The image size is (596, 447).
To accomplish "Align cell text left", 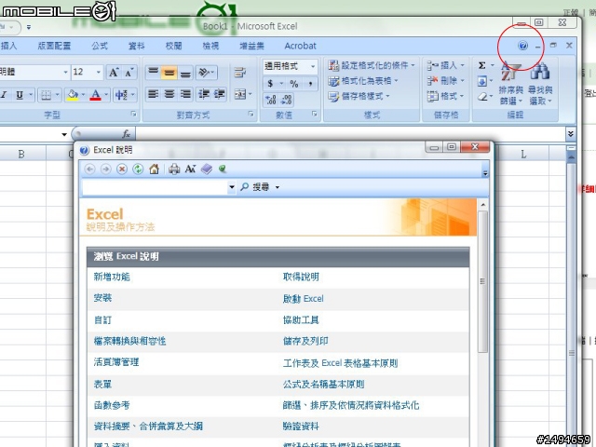I will click(x=153, y=94).
